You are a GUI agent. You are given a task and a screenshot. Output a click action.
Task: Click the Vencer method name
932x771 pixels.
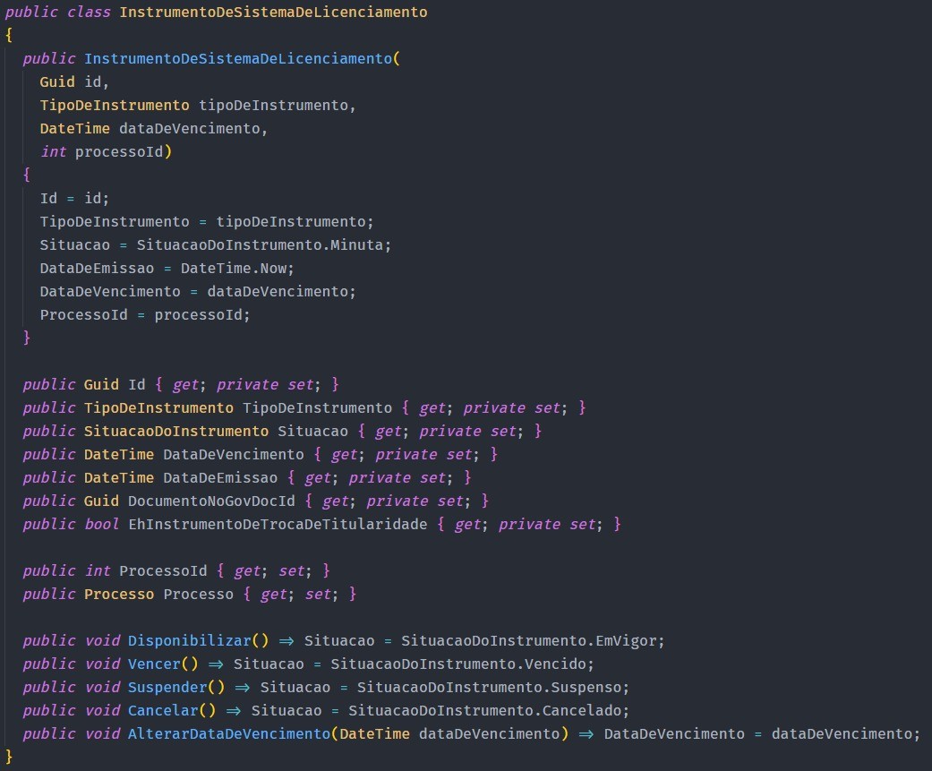click(154, 664)
